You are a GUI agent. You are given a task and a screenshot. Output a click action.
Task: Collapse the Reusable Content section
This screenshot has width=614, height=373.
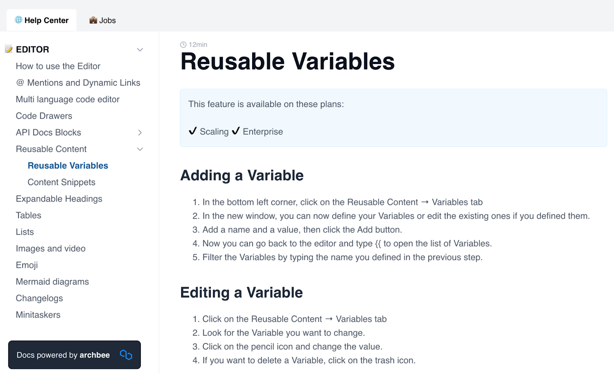(140, 149)
